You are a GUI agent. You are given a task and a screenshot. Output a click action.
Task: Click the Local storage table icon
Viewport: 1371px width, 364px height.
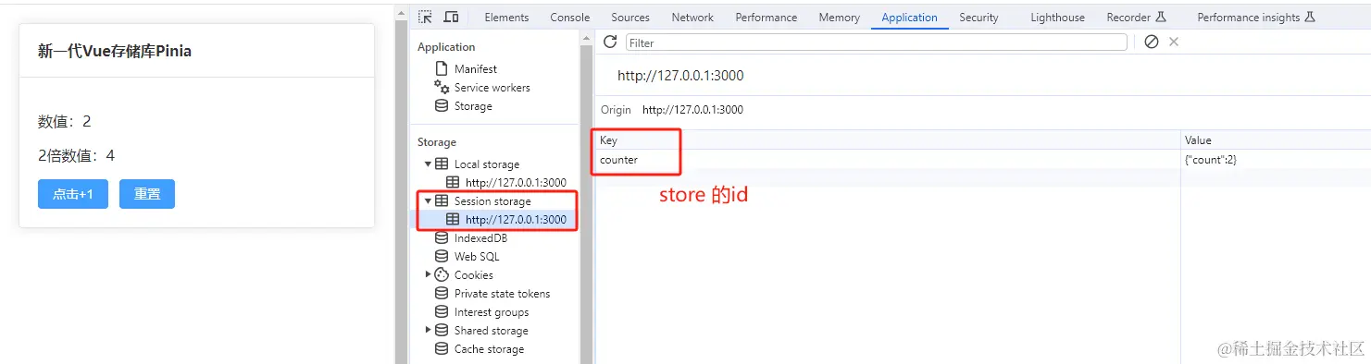tap(442, 164)
